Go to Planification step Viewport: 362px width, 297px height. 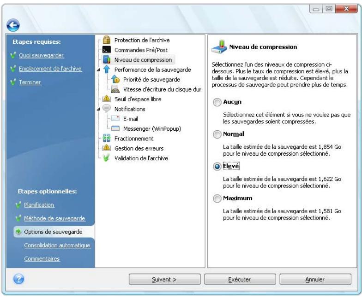click(x=39, y=205)
